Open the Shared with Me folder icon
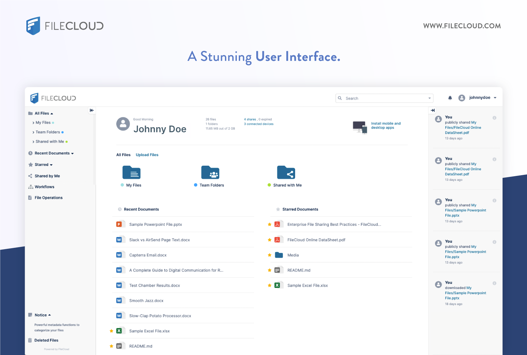The height and width of the screenshot is (355, 527). 286,172
